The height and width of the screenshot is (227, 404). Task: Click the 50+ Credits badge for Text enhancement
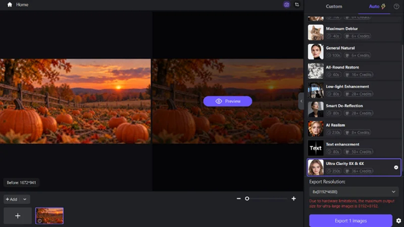[359, 152]
